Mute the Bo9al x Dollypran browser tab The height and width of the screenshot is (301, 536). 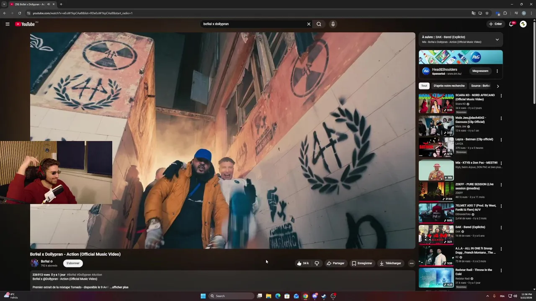click(49, 4)
